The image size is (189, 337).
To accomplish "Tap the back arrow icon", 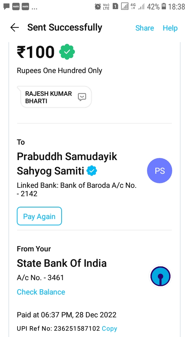I will coord(15,27).
